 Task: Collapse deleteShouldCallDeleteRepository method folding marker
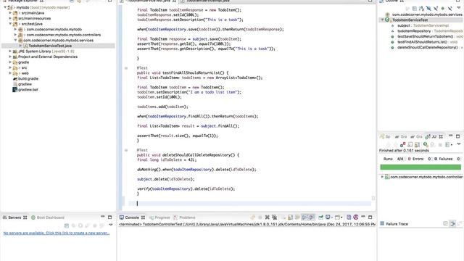126,150
